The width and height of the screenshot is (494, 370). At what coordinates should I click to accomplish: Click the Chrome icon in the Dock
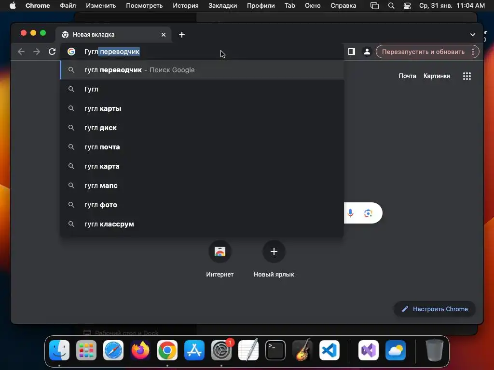coord(167,350)
